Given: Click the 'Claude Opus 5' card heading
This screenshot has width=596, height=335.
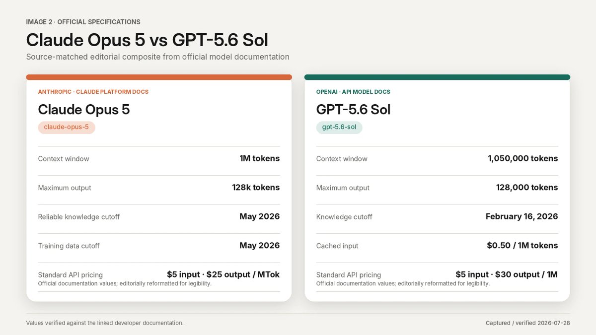Looking at the screenshot, I should (x=84, y=109).
